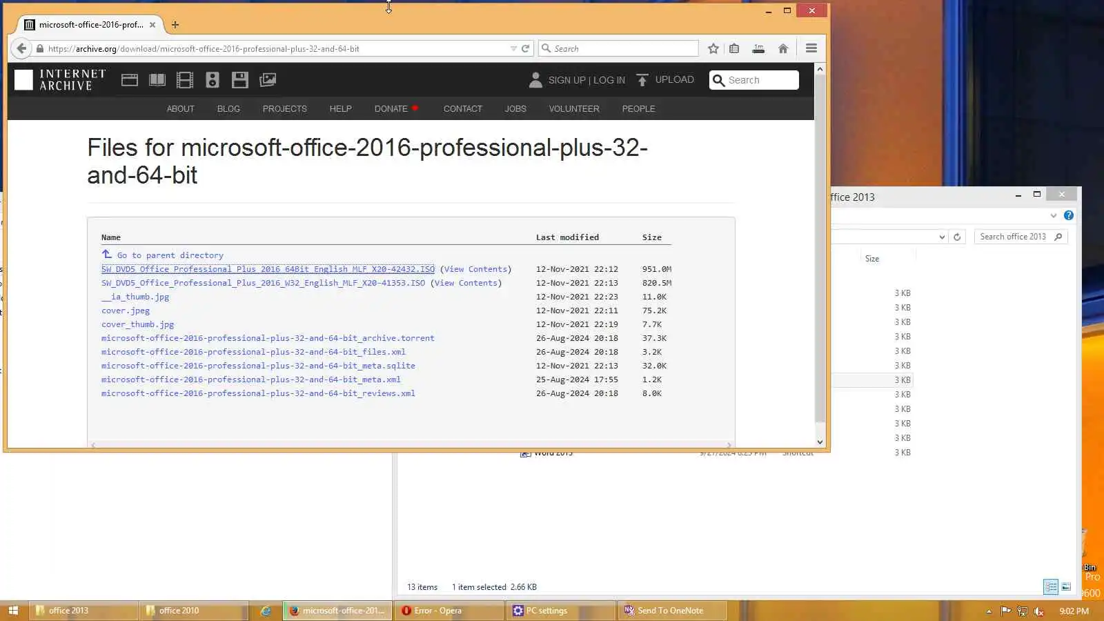Click the site security padlock icon

pos(40,49)
